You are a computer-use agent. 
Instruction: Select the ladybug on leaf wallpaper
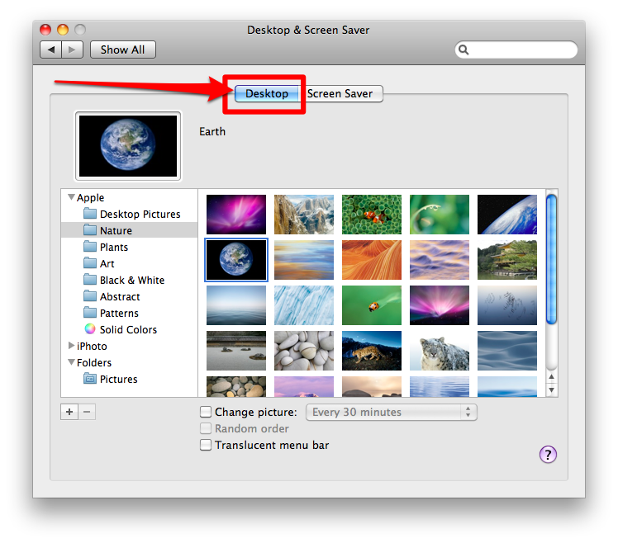(371, 305)
